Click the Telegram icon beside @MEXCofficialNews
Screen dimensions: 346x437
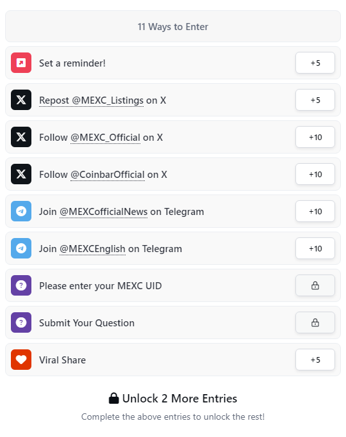21,211
